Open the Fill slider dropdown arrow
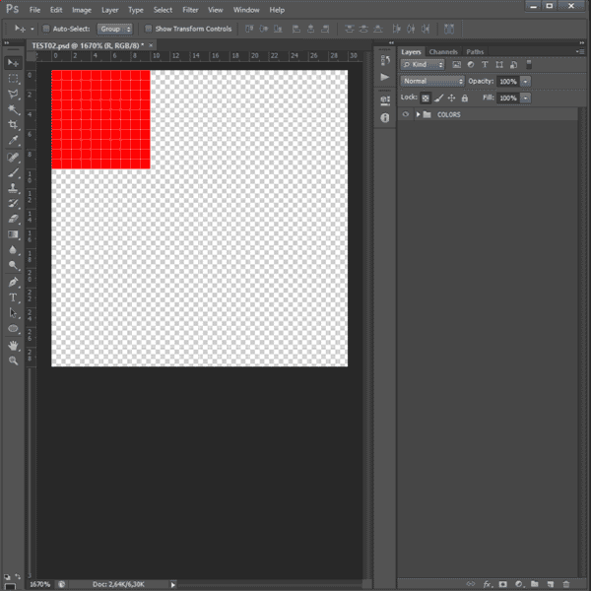The width and height of the screenshot is (591, 591). [x=525, y=98]
